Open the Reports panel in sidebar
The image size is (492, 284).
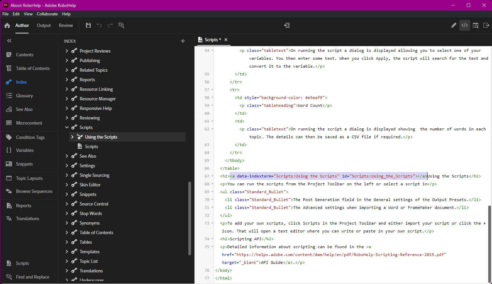(24, 205)
